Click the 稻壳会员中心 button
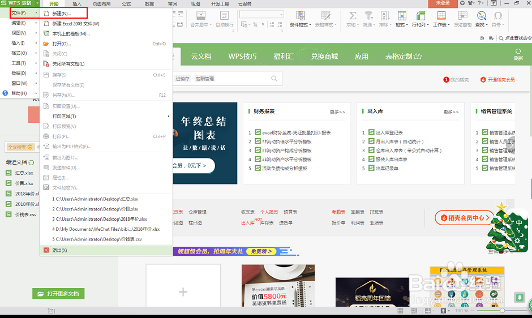 (x=464, y=218)
